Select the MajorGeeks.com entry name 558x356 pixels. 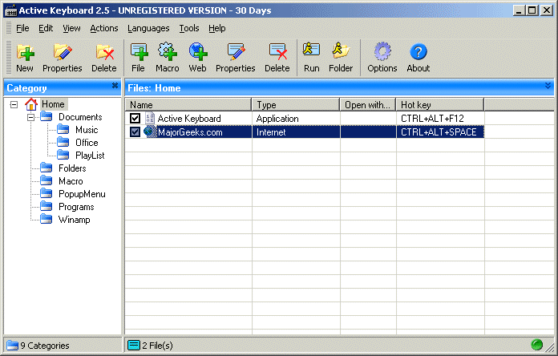click(x=190, y=132)
